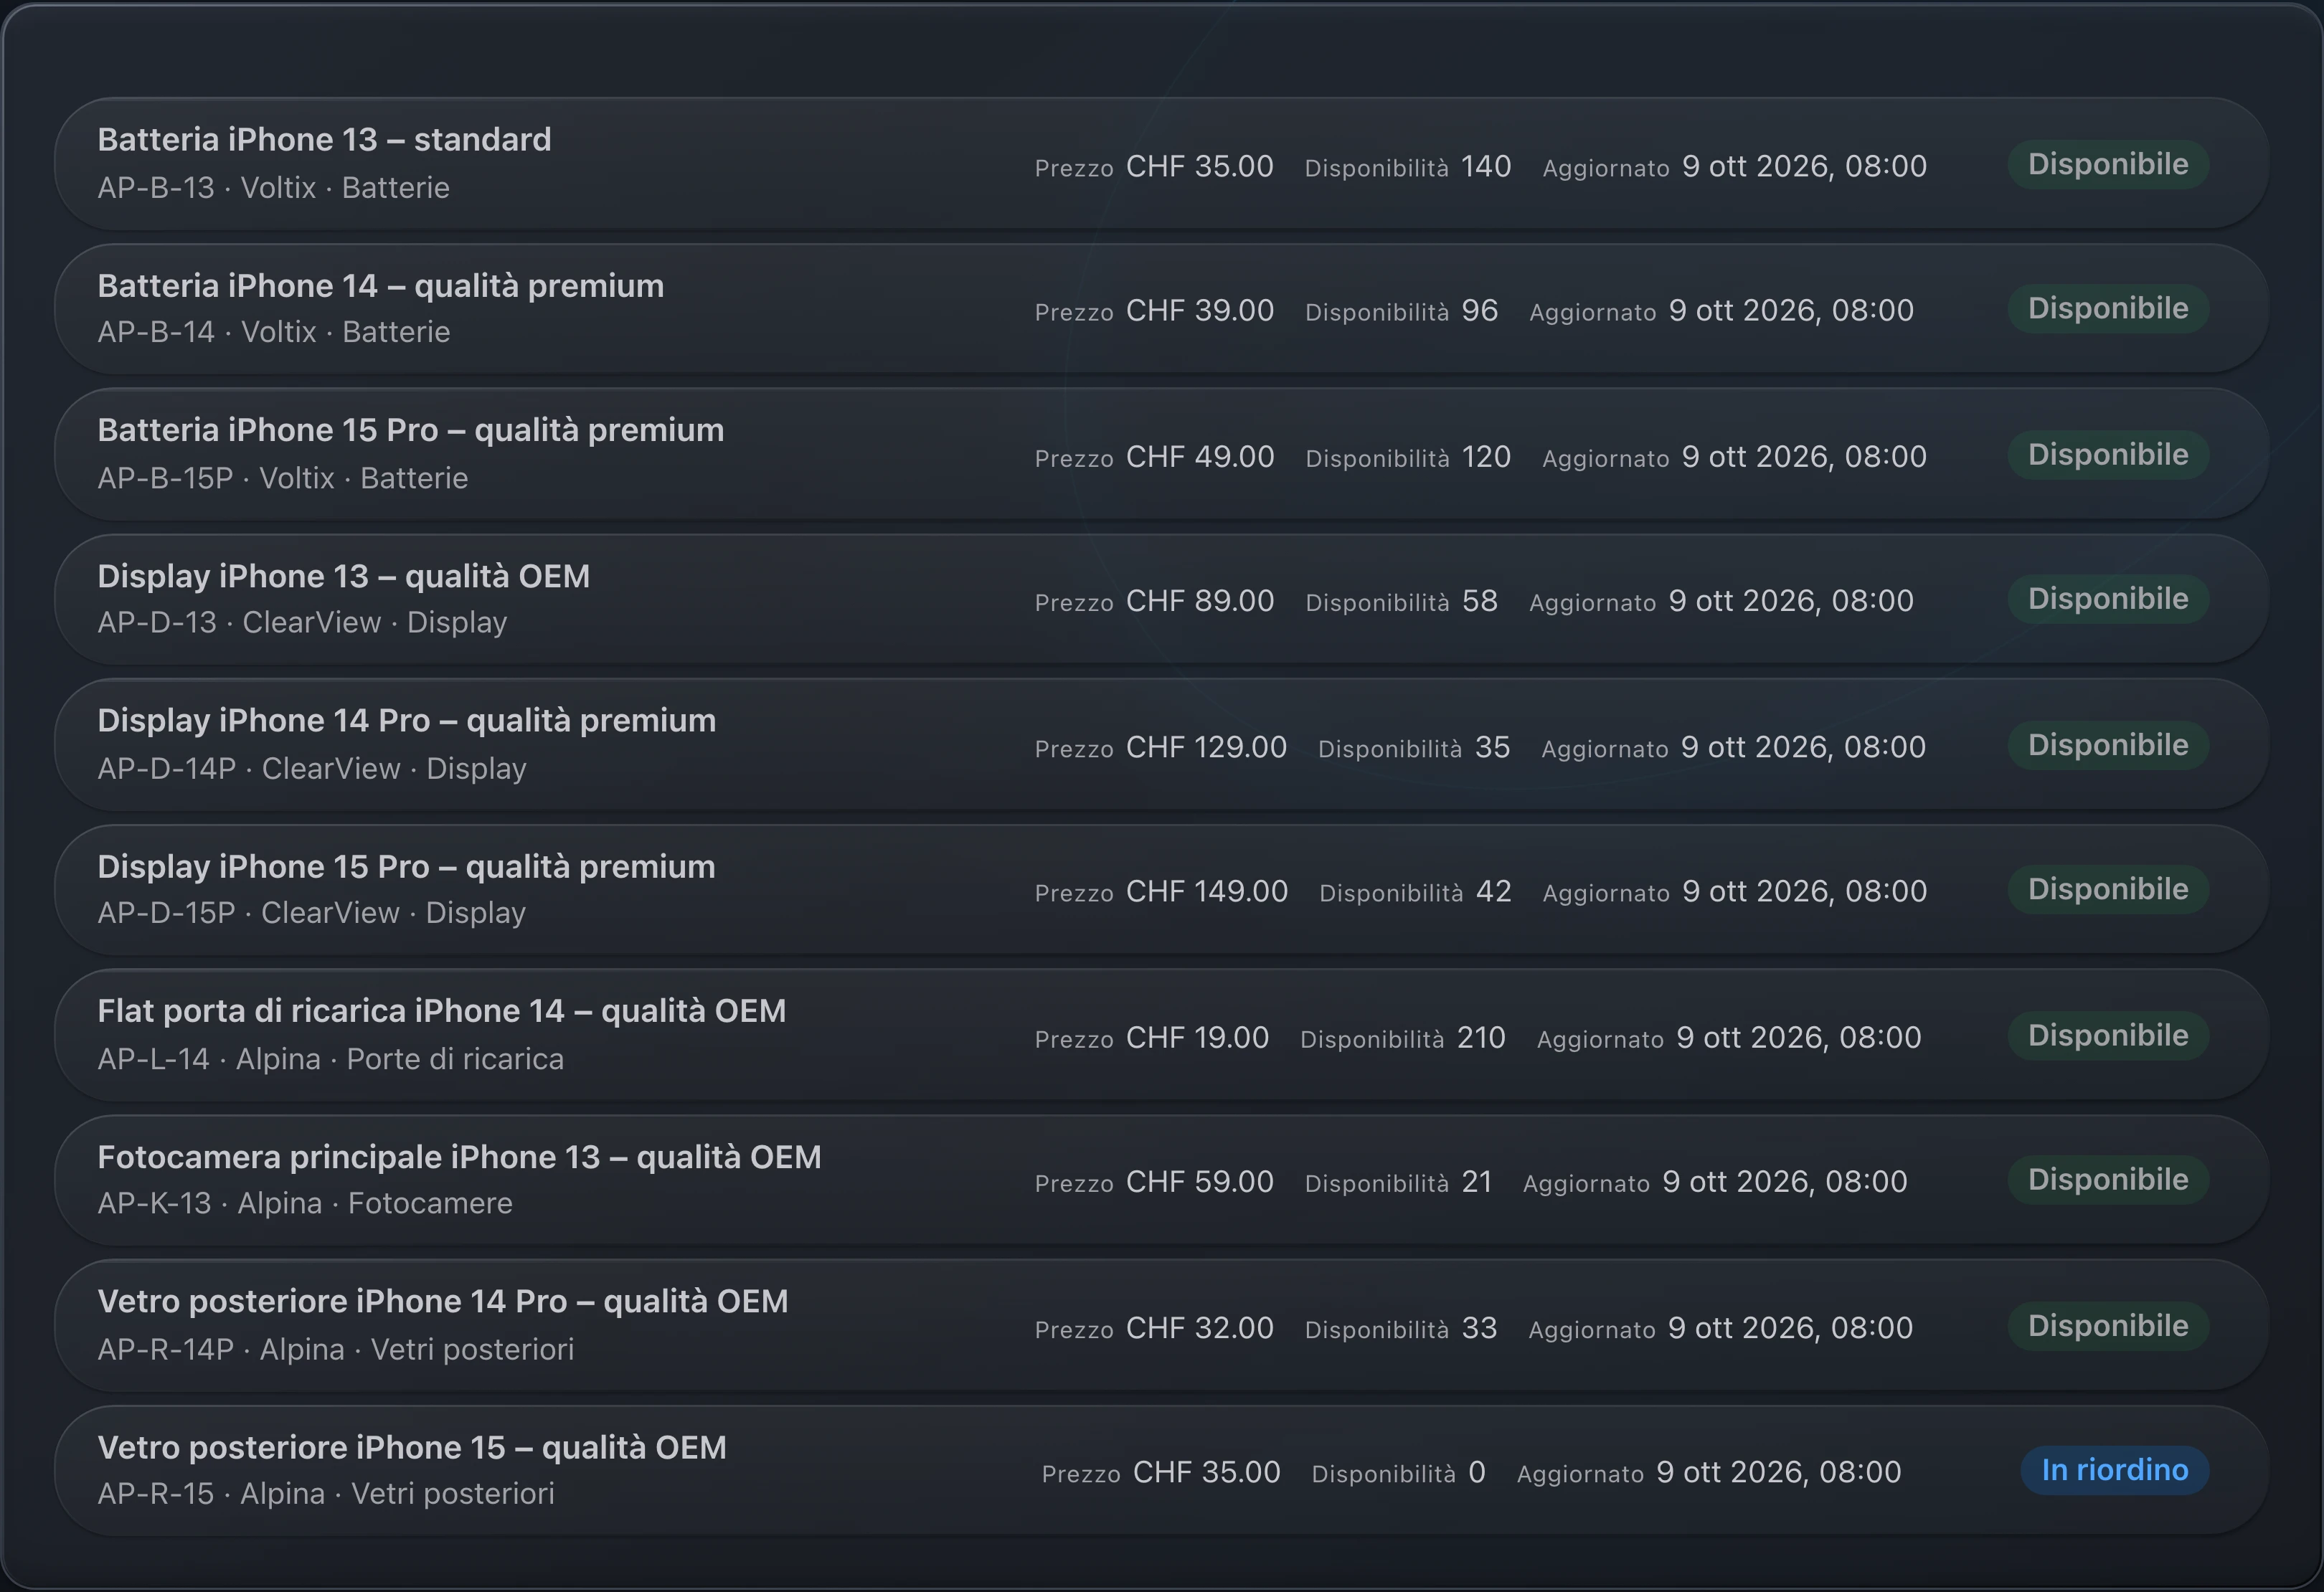
Task: Open Flat porta di ricarica iPhone 14 item
Action: tap(1161, 1035)
